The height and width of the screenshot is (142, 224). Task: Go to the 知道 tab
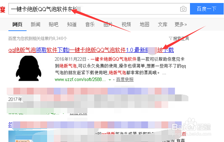72,24
